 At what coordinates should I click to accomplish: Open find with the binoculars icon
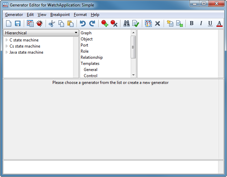click(x=126, y=23)
